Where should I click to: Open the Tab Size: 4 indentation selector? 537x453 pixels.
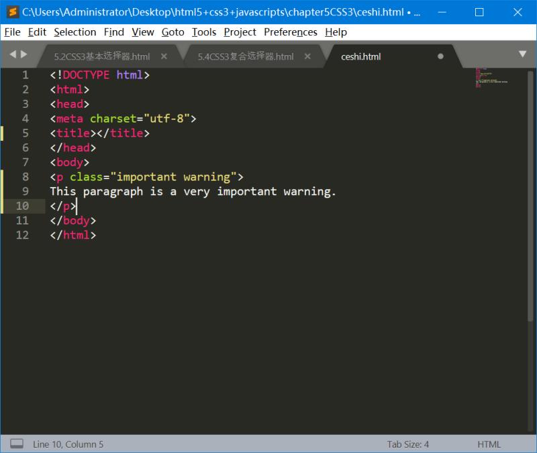(x=408, y=444)
